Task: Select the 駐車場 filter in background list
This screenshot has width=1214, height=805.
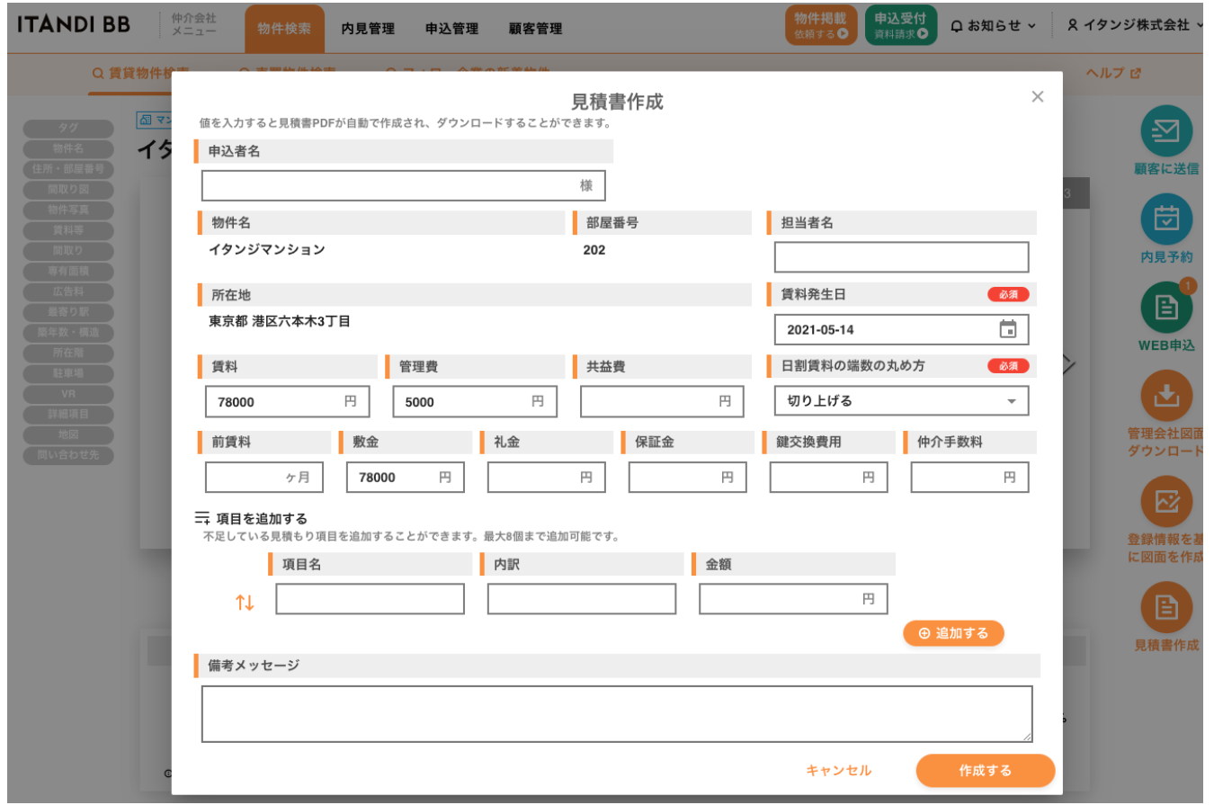Action: (68, 373)
